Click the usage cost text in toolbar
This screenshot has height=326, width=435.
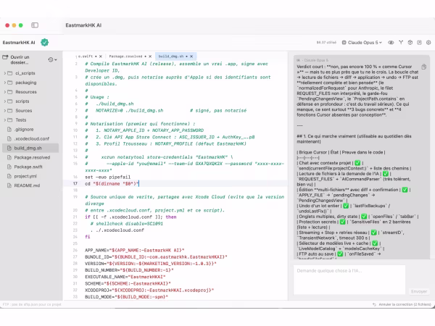click(x=326, y=43)
